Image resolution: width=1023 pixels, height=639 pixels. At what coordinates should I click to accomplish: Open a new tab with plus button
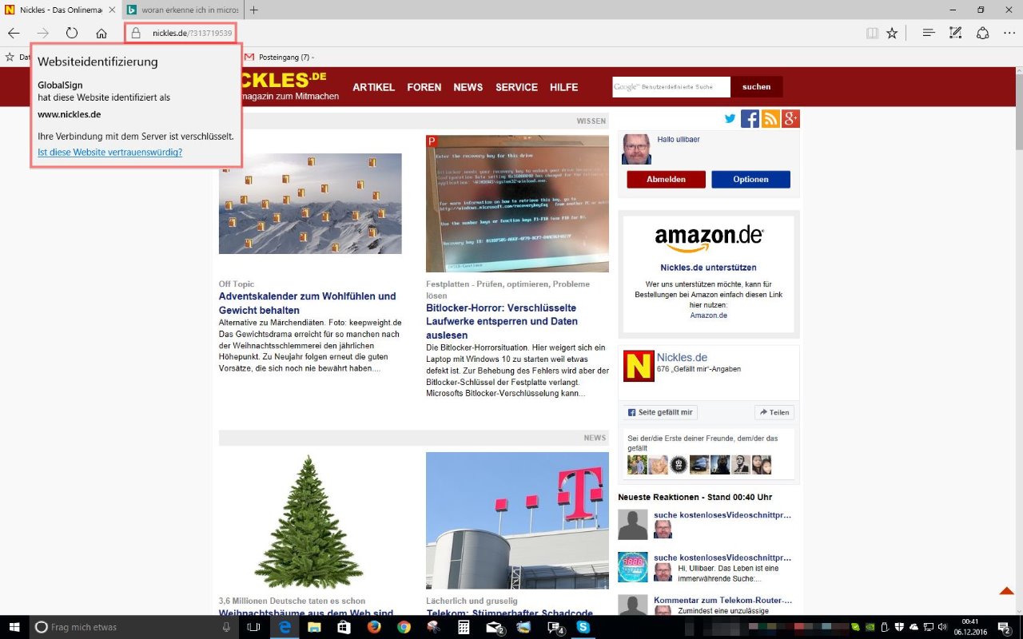(254, 10)
